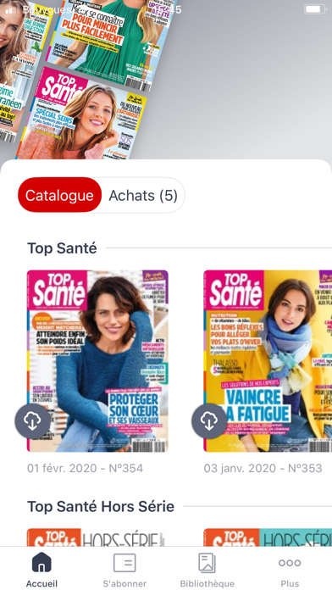Open the S'abonner subscription icon
332x590 pixels.
[125, 563]
